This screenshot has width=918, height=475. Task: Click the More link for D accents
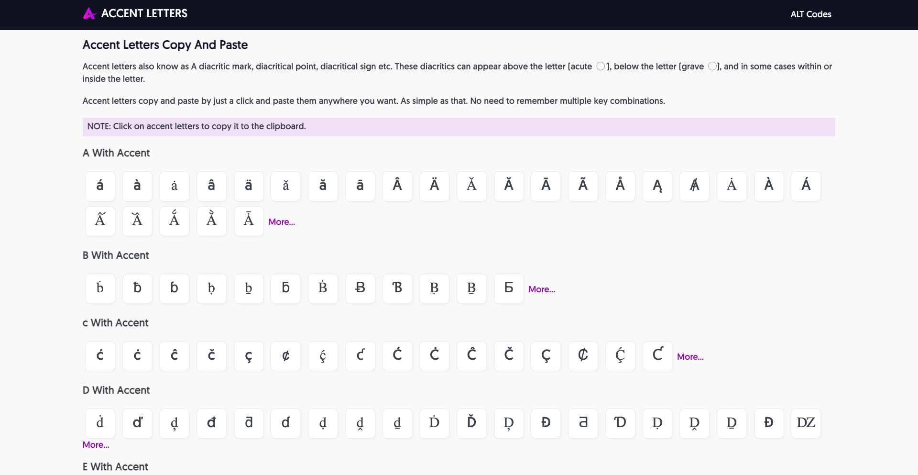pos(96,444)
